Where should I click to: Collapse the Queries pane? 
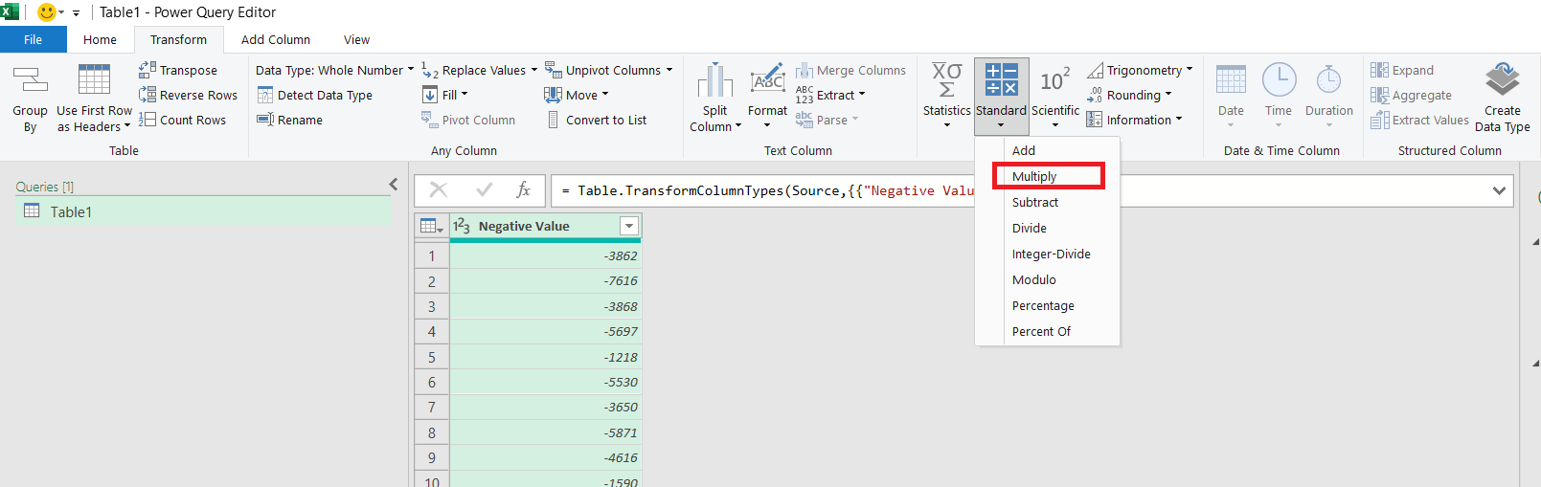393,185
